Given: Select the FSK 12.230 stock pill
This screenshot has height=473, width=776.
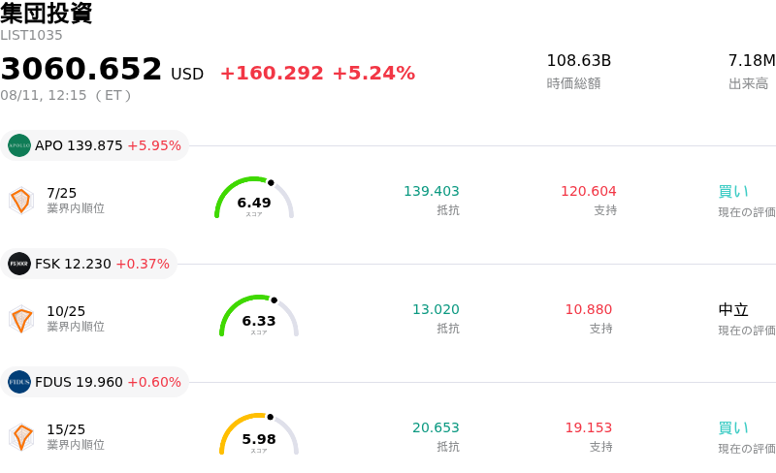Looking at the screenshot, I should (88, 264).
